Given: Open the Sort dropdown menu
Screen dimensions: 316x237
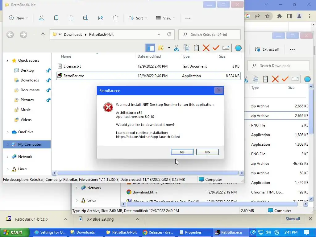Looking at the screenshot, I should click(138, 18).
